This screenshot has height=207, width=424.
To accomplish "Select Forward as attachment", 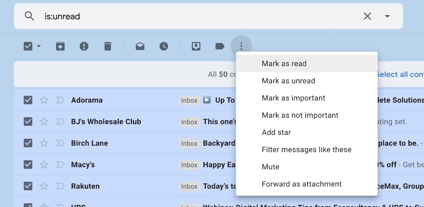I will click(307, 184).
